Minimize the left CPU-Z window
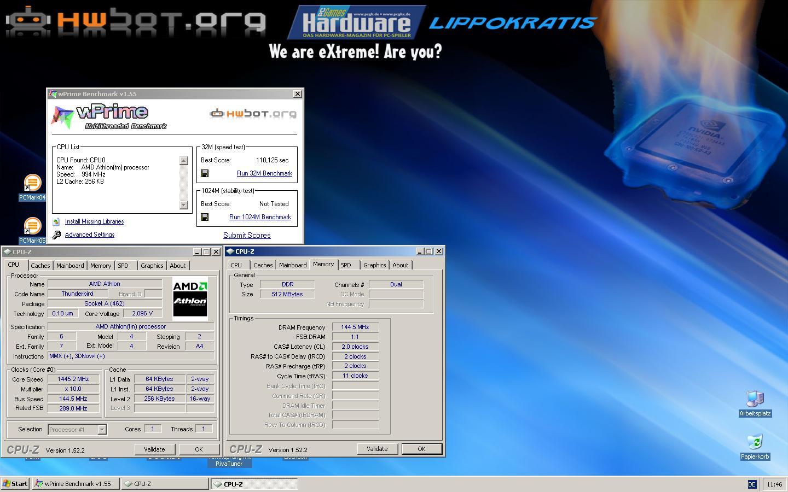The width and height of the screenshot is (788, 492). pos(197,252)
